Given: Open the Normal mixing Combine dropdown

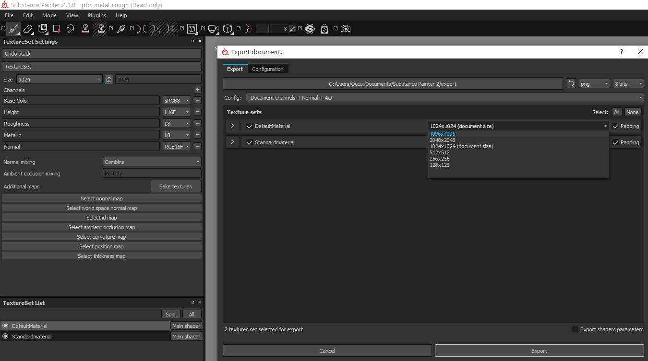Looking at the screenshot, I should [152, 162].
